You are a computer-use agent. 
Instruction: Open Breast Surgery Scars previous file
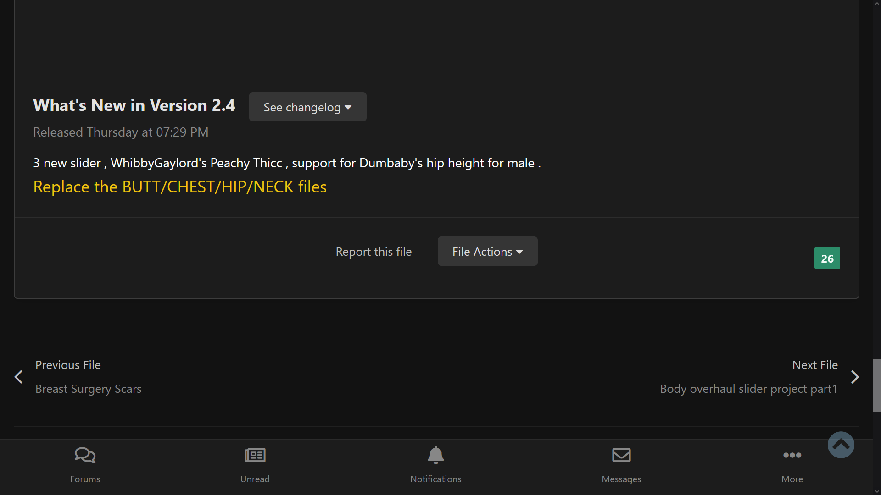click(x=89, y=389)
